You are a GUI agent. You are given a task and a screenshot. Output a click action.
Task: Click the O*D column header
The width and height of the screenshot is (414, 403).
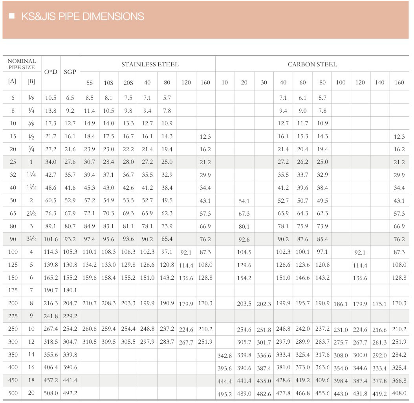(51, 72)
